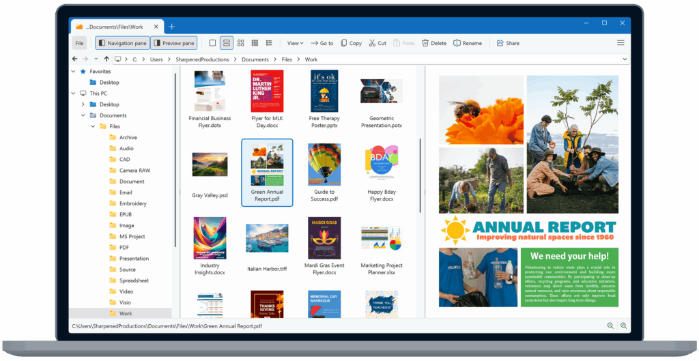Toggle the Navigation pane button off
The image size is (699, 361).
(123, 43)
